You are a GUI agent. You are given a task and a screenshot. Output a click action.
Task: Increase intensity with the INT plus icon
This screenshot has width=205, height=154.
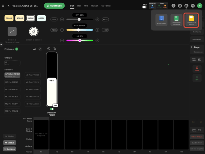pyautogui.click(x=97, y=19)
